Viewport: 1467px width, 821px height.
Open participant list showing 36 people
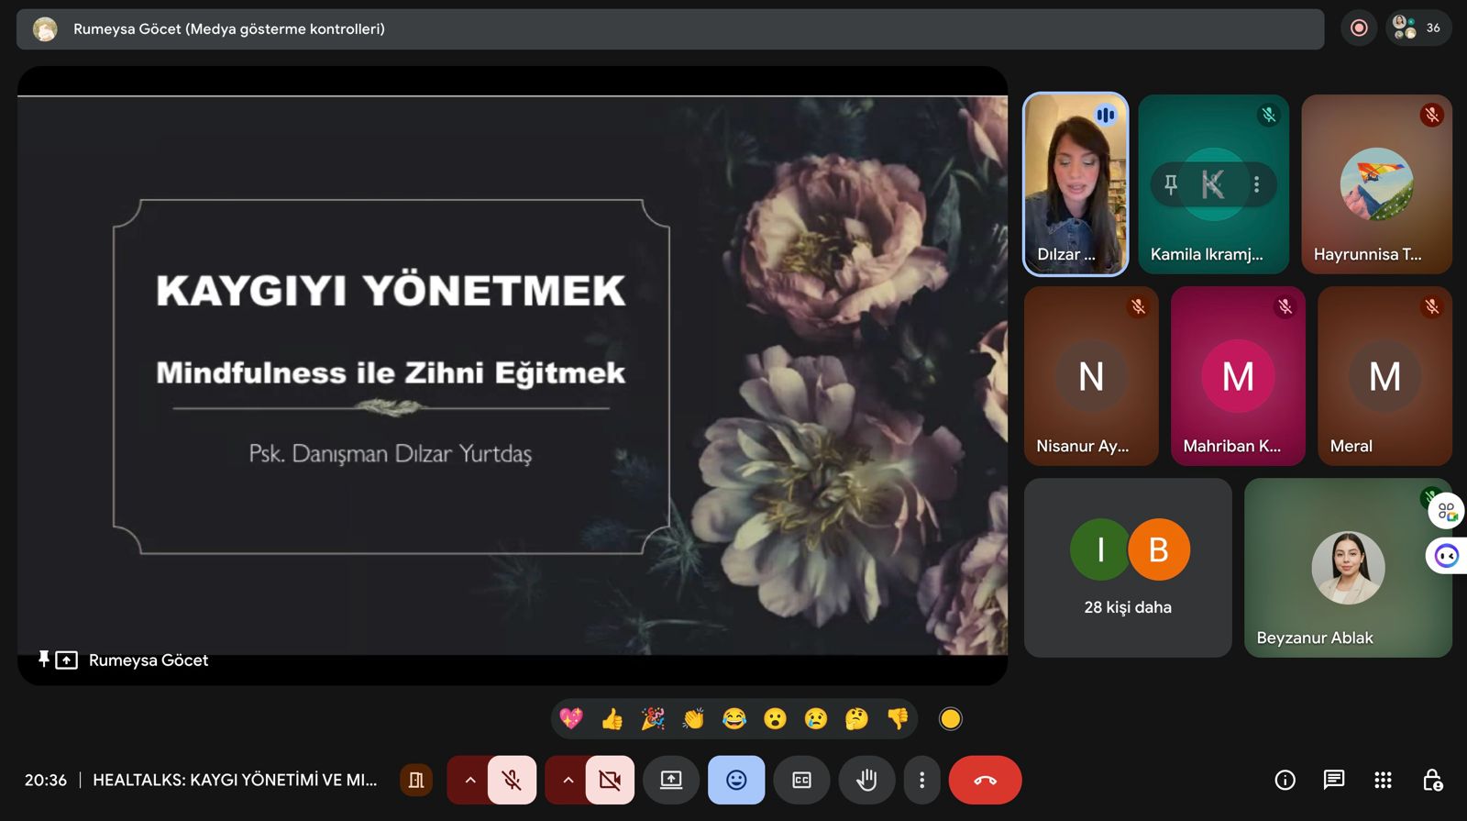click(x=1417, y=28)
